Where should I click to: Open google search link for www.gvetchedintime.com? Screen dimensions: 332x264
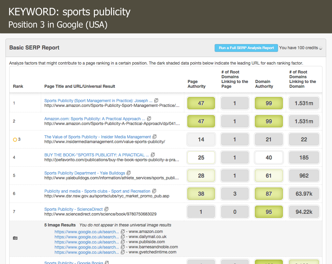click(87, 252)
